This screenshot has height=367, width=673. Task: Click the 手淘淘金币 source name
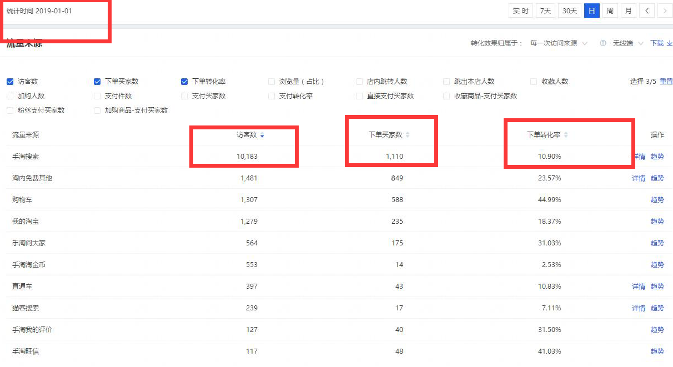[x=29, y=265]
